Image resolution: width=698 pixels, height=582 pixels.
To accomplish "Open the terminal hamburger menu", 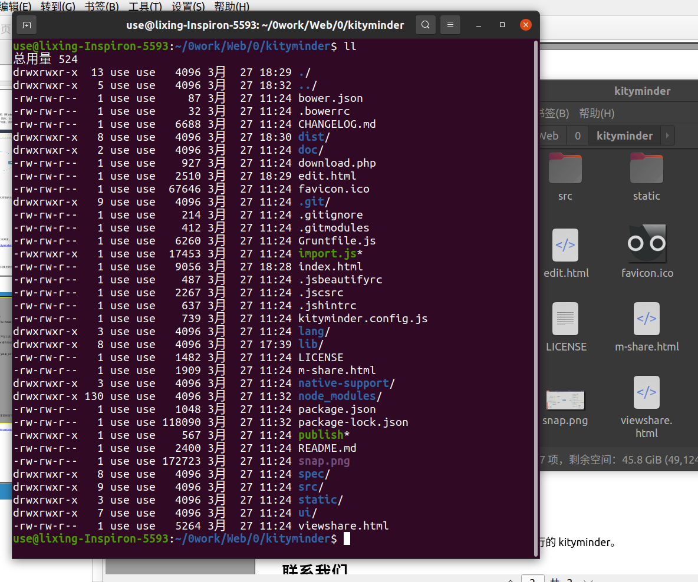I will click(450, 25).
